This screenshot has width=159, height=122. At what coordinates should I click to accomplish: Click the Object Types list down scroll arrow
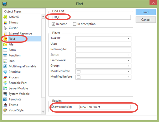coord(43,112)
